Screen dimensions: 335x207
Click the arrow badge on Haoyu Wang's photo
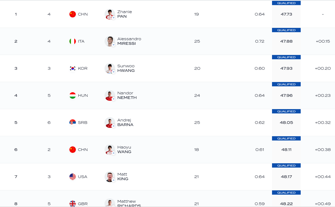[113, 153]
